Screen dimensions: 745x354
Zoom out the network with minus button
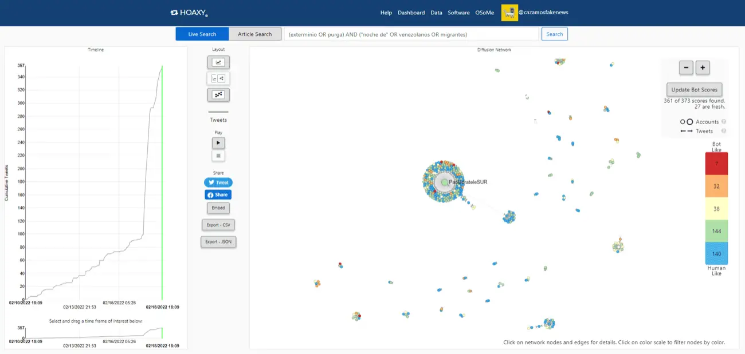(686, 67)
